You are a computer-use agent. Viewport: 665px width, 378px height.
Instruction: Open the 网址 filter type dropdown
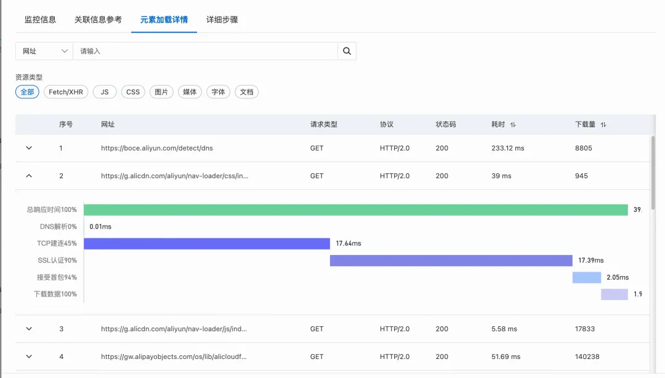[44, 51]
